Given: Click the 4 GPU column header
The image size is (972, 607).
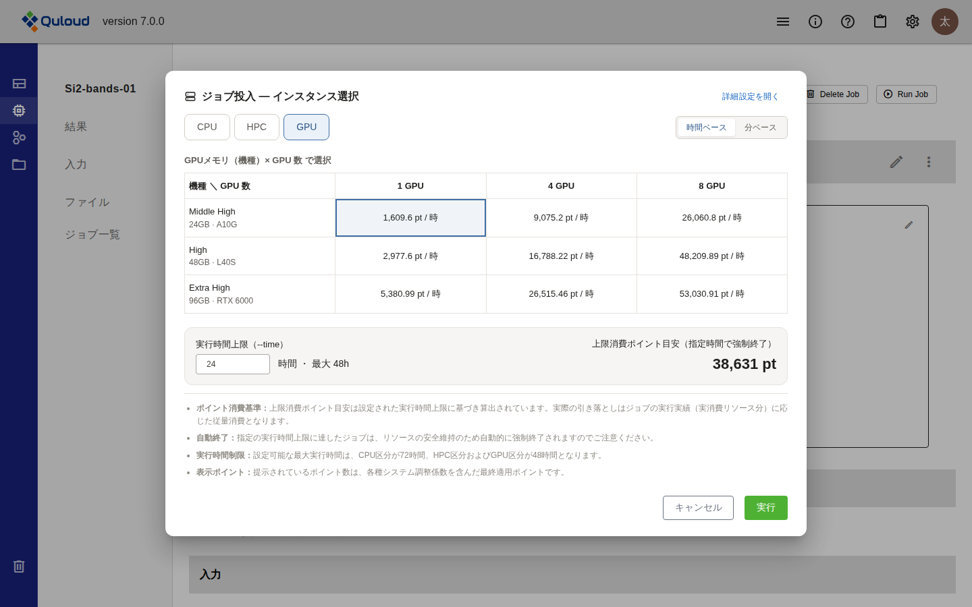Looking at the screenshot, I should 561,186.
